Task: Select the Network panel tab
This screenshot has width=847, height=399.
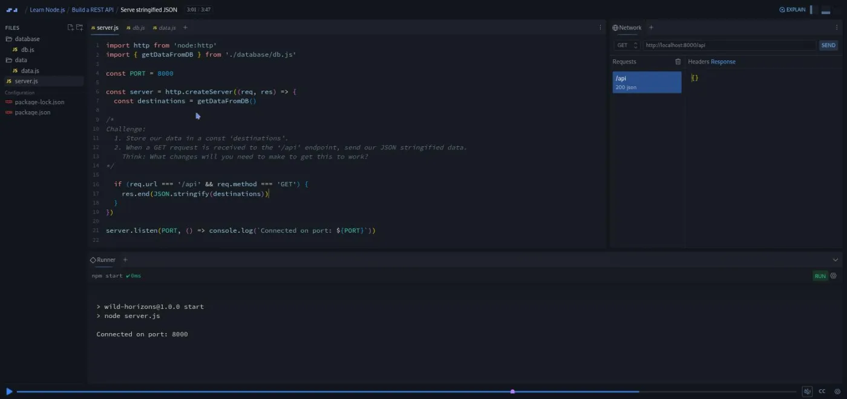Action: click(x=627, y=28)
